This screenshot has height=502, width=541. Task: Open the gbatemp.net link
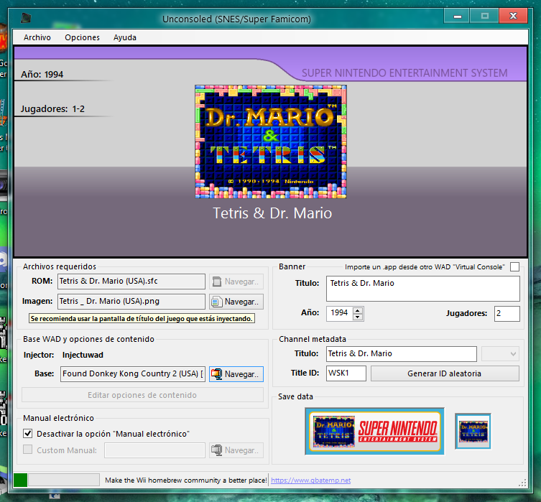tap(311, 480)
